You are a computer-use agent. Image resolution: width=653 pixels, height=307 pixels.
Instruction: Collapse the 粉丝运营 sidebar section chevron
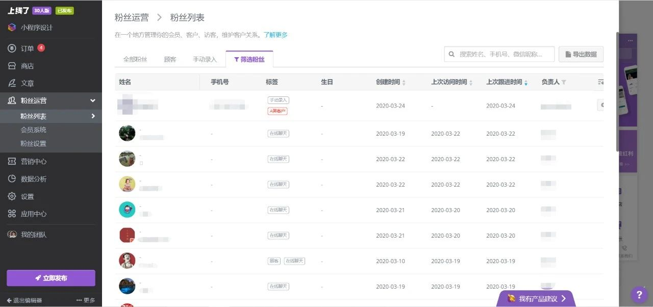click(93, 101)
